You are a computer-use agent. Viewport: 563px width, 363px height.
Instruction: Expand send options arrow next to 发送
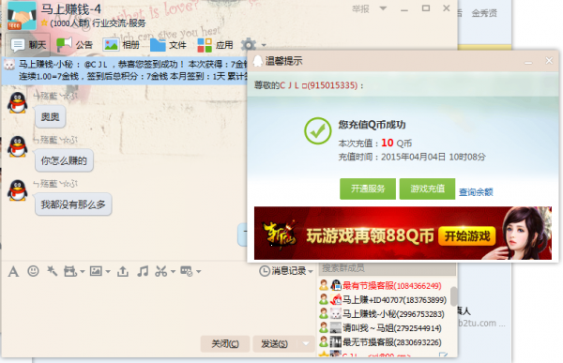click(x=306, y=343)
